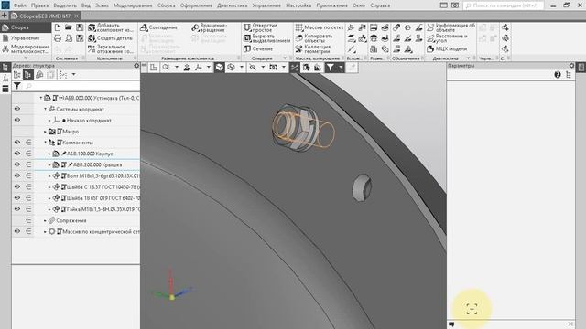Select Вращение-вращение mate
The height and width of the screenshot is (329, 586).
tap(210, 27)
